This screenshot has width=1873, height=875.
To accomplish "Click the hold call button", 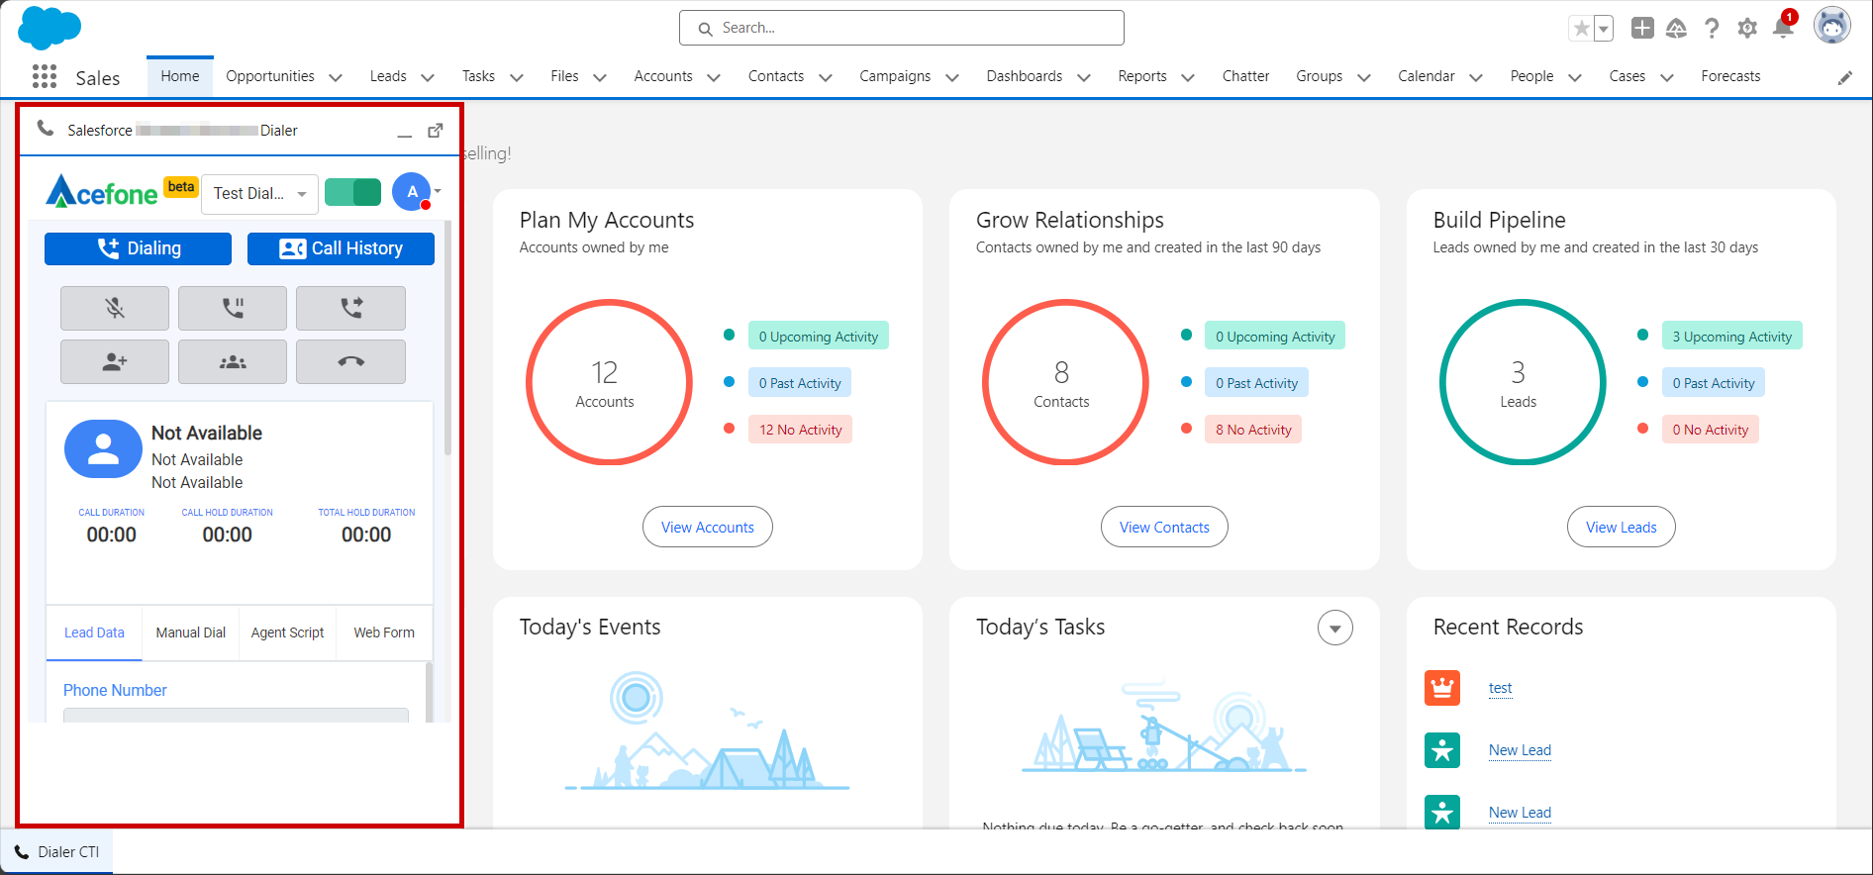I will pyautogui.click(x=233, y=308).
